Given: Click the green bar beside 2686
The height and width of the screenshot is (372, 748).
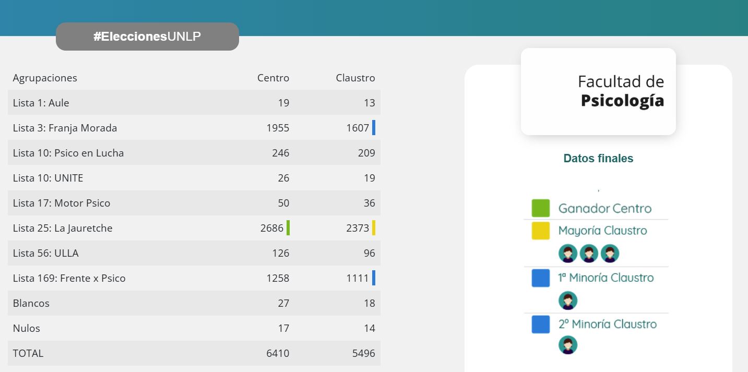Looking at the screenshot, I should coord(288,228).
